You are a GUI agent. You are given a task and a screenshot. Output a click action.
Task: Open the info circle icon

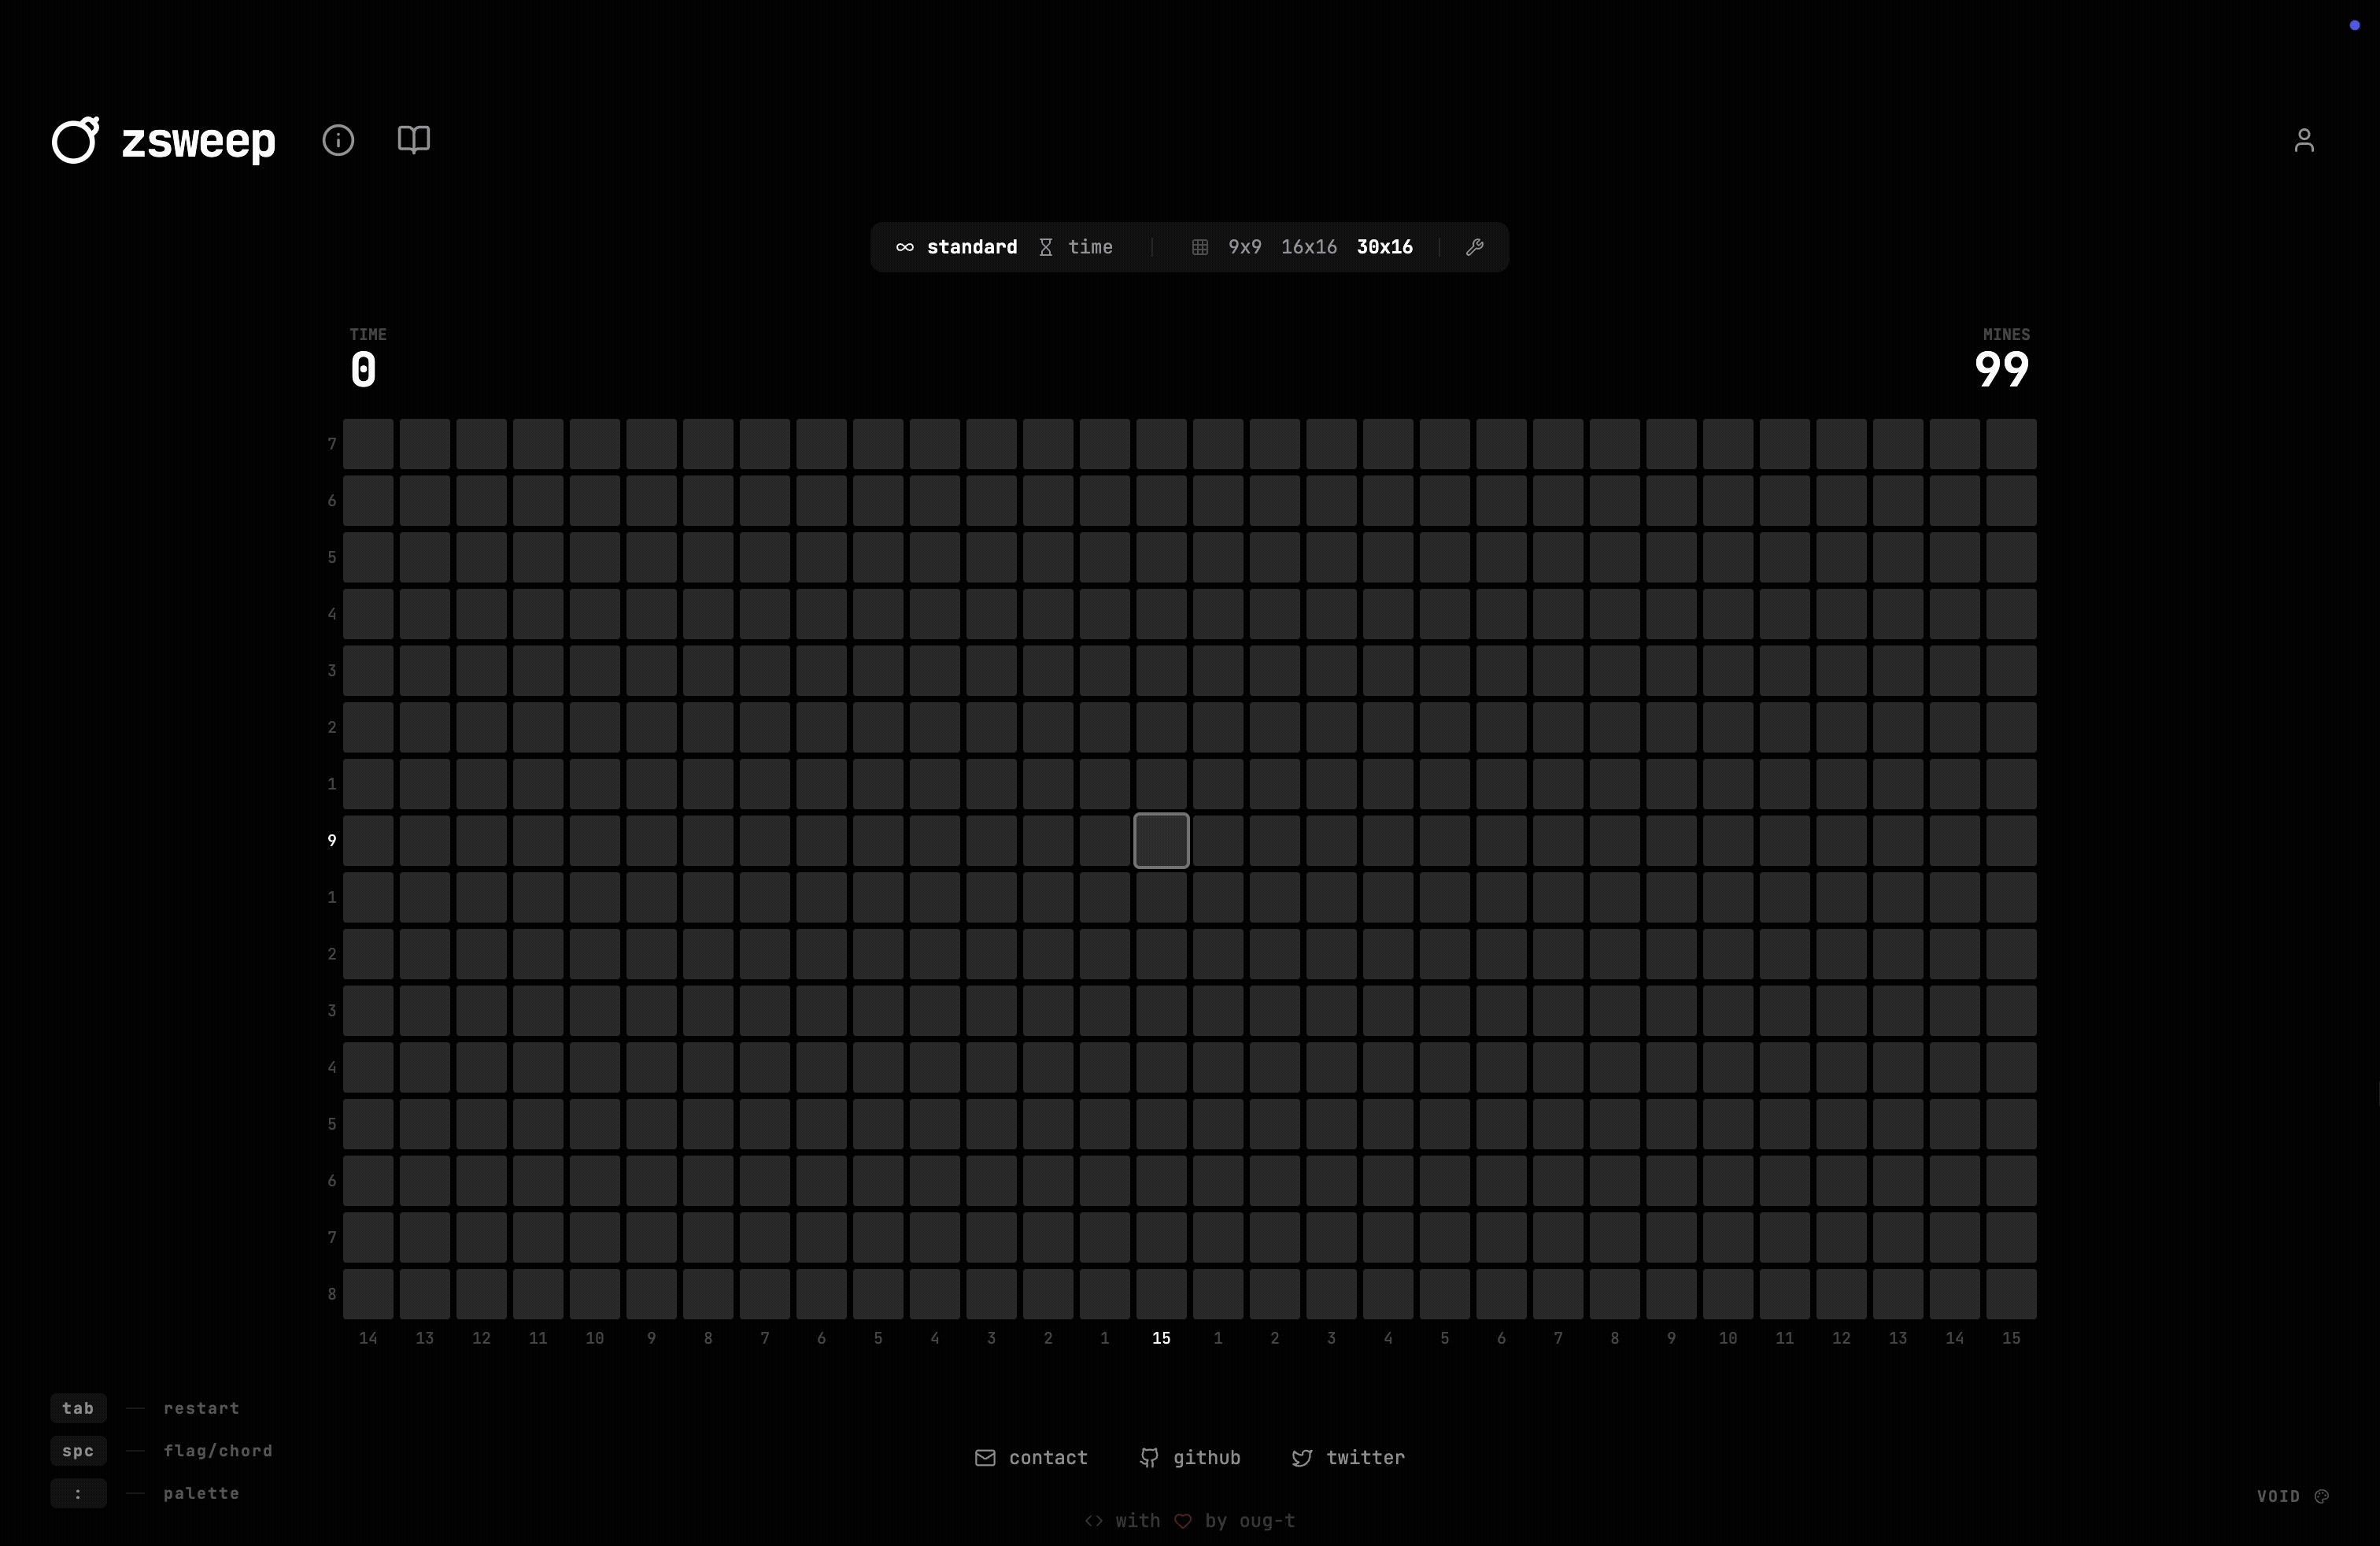pos(338,140)
